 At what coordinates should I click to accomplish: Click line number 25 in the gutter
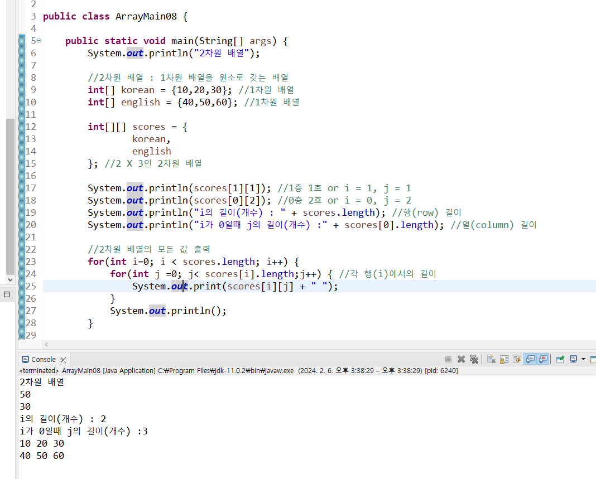click(x=31, y=286)
